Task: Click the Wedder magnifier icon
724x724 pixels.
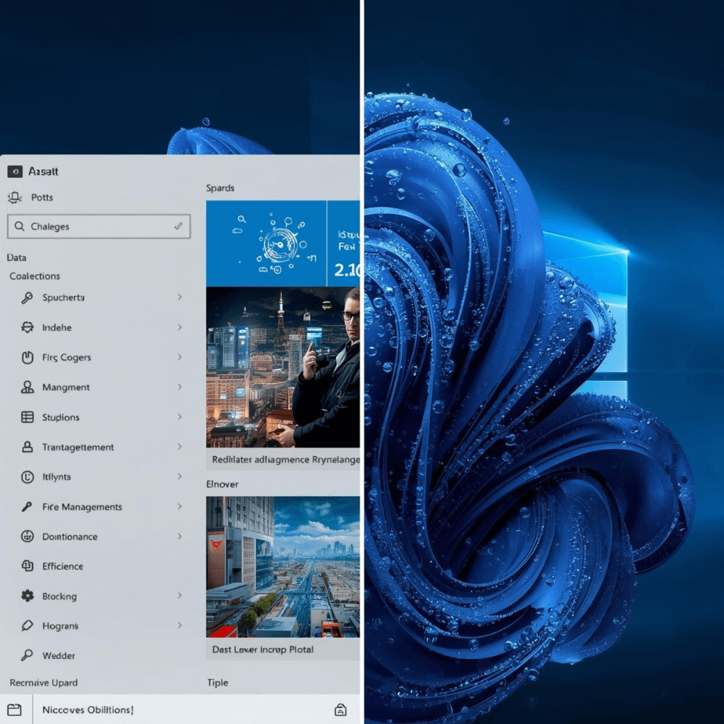Action: pos(28,655)
